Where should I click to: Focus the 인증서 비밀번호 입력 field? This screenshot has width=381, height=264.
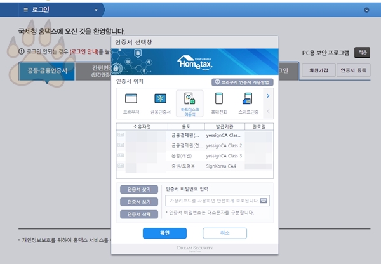tap(217, 201)
